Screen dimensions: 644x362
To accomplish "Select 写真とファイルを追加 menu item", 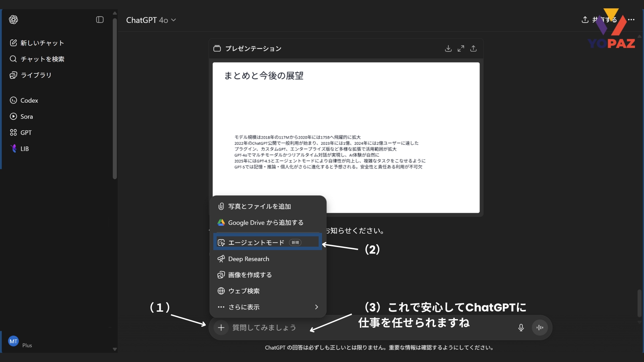I will coord(268,206).
